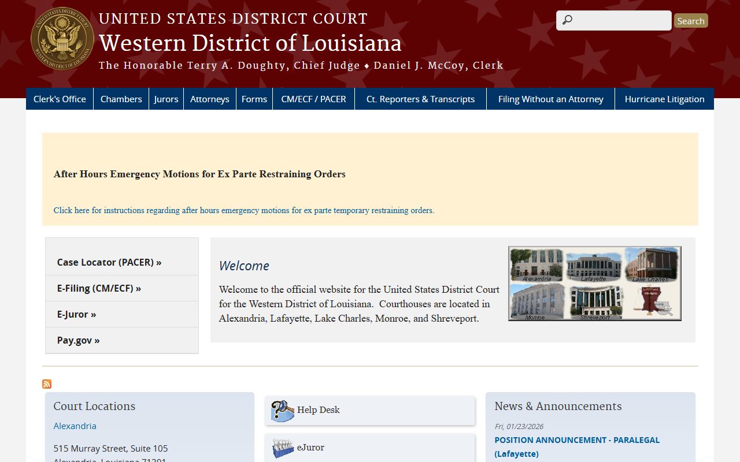Click the United States District Court heading
Screen dimensions: 740x462
(233, 19)
